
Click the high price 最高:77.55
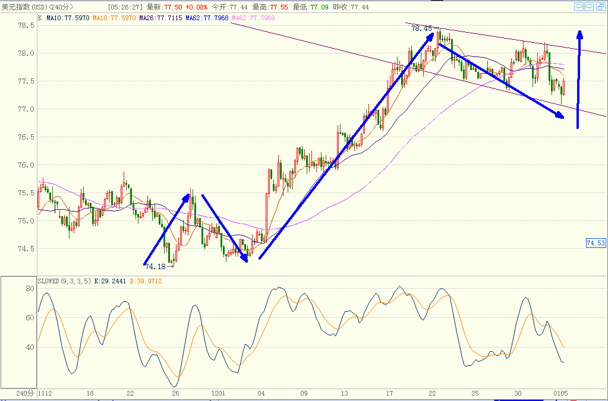[x=270, y=7]
